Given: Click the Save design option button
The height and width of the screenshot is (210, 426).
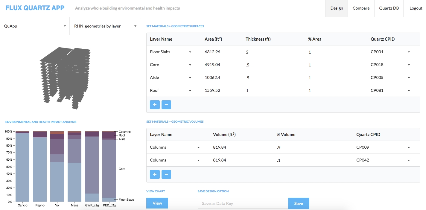Looking at the screenshot, I should (299, 203).
